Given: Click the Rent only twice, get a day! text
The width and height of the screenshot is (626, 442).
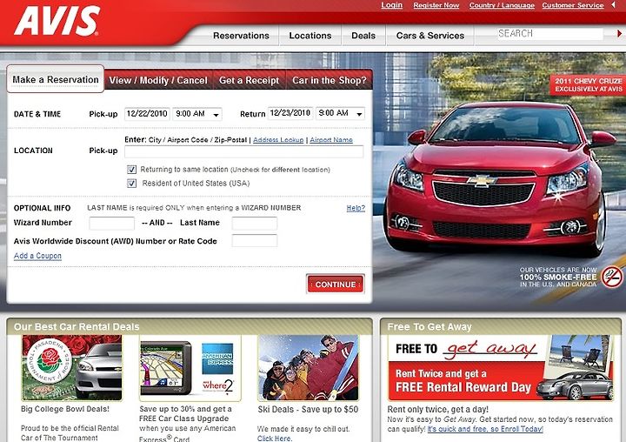Looking at the screenshot, I should (x=438, y=409).
